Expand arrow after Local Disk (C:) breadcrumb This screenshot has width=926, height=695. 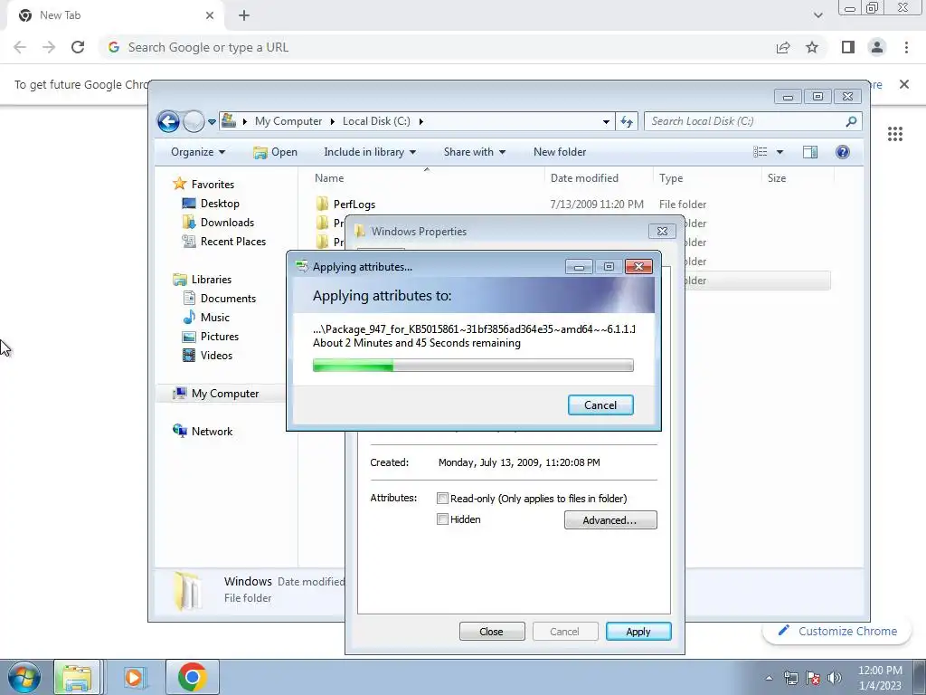tap(421, 122)
